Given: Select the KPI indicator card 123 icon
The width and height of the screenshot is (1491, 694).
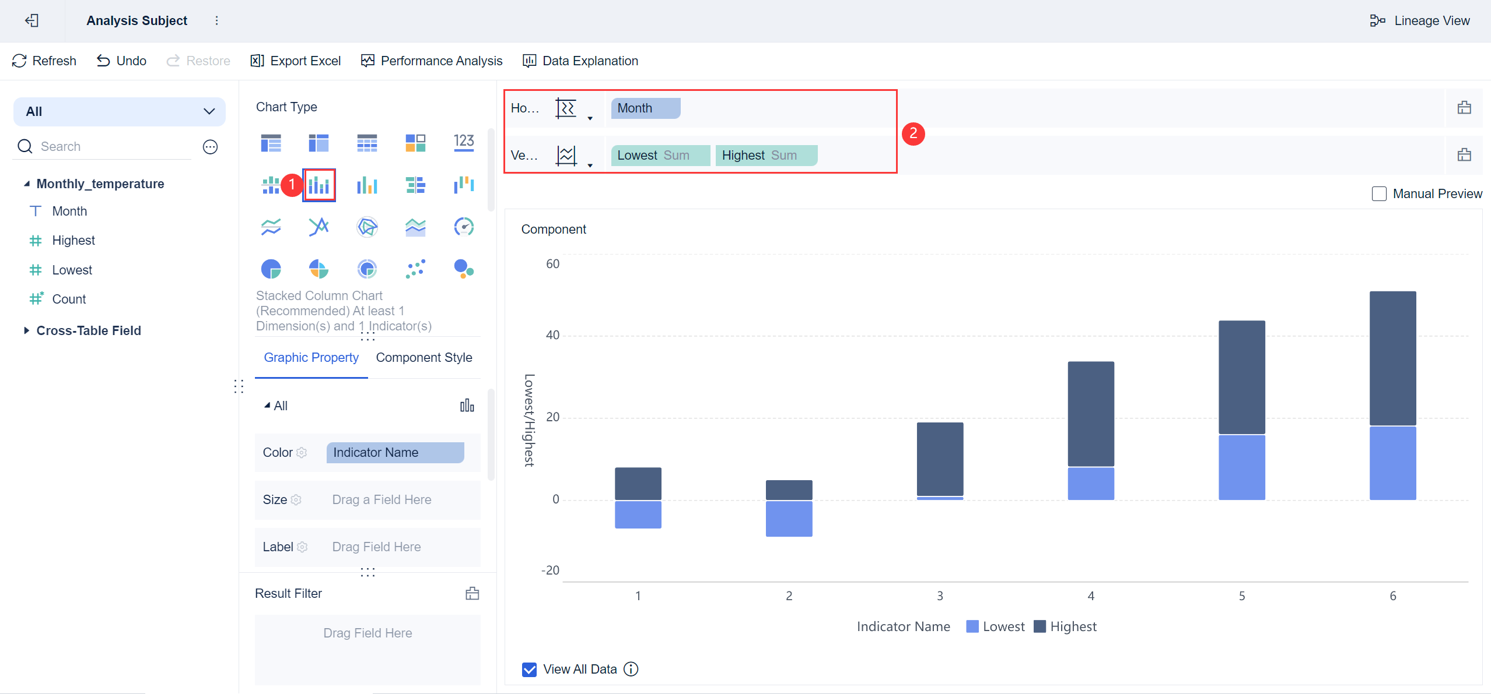Looking at the screenshot, I should click(464, 142).
